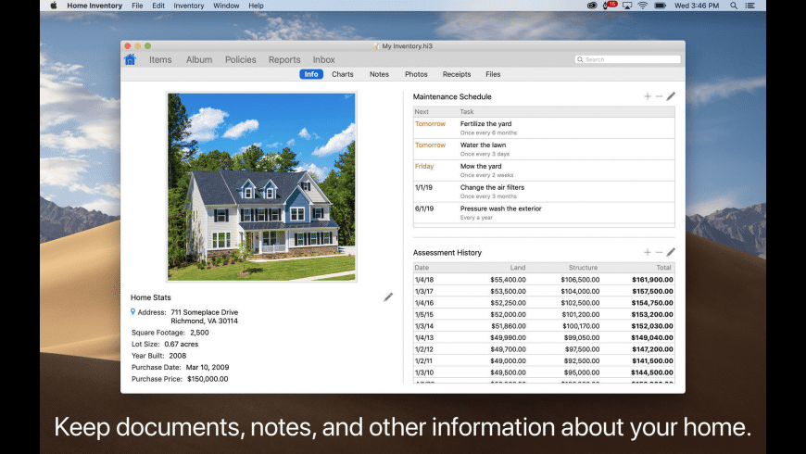Select the 'Mow the yard' task row
806x454 pixels.
[544, 170]
